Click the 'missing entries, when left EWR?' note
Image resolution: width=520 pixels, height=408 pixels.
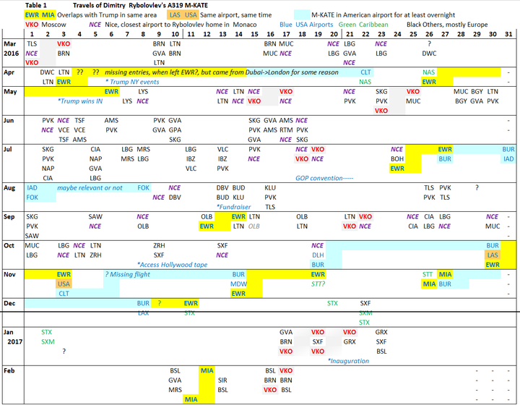[x=152, y=72]
